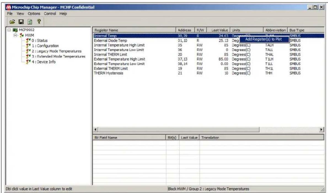Image resolution: width=328 pixels, height=193 pixels.
Task: Click the Translation column header
Action: (262, 138)
